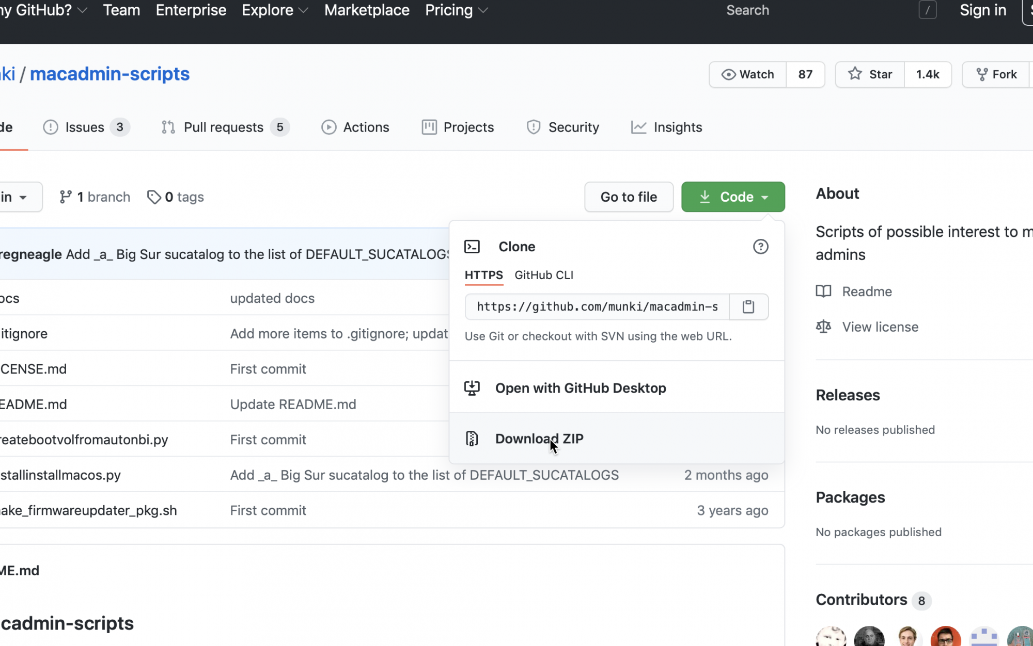Collapse the green Code dropdown
Screen dimensions: 1033x646
[x=733, y=197]
